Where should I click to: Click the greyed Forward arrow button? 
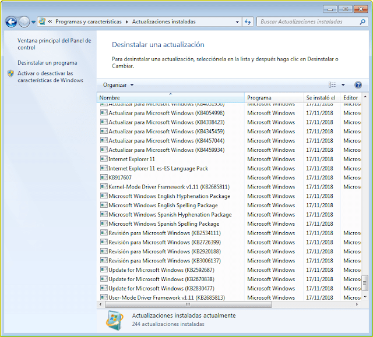pos(24,22)
